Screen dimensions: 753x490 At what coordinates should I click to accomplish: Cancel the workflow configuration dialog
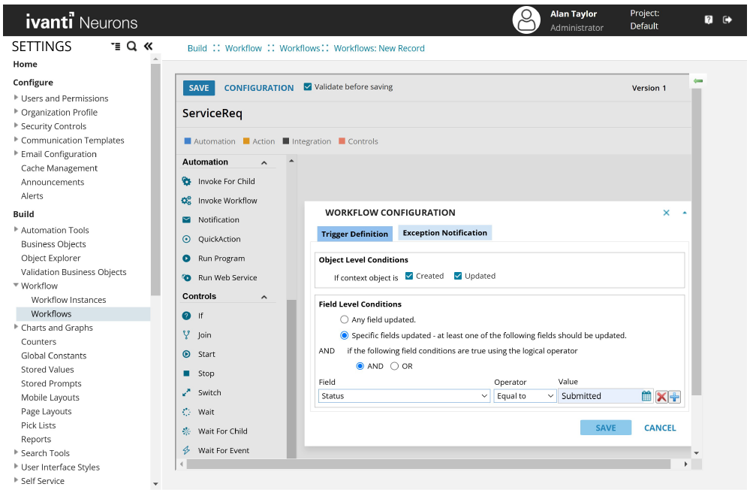pos(660,428)
